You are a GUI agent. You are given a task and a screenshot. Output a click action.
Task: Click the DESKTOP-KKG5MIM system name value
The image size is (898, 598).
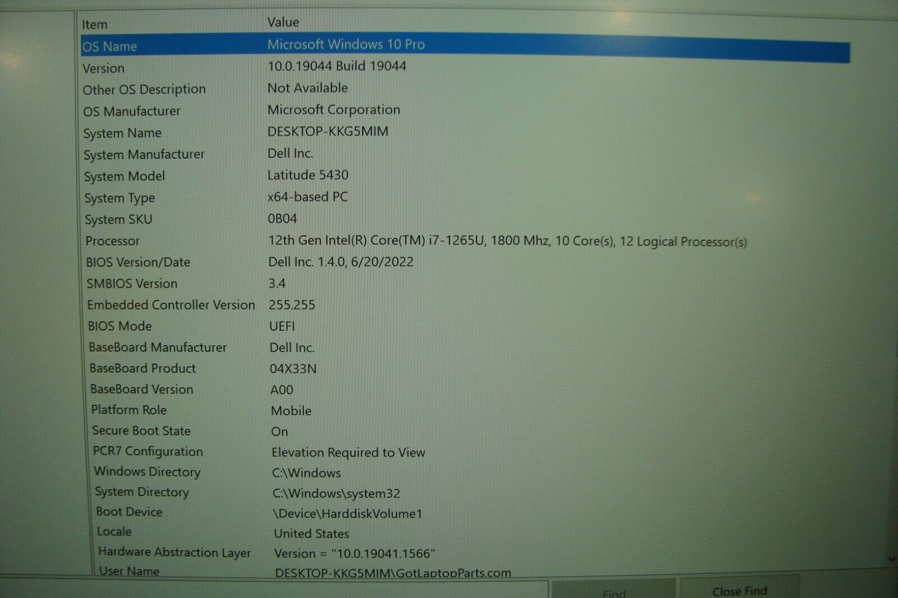(328, 132)
